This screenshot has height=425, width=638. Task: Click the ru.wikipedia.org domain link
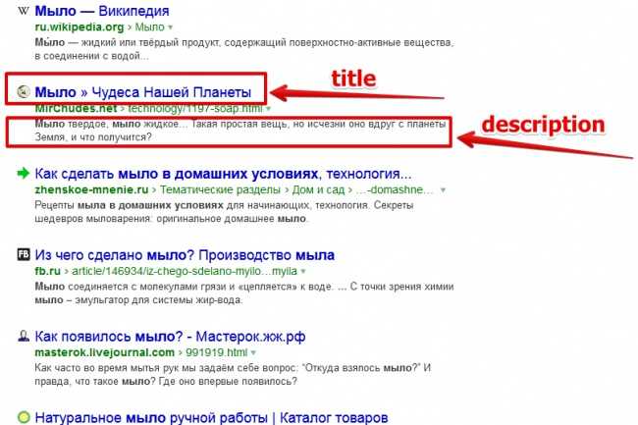point(80,27)
